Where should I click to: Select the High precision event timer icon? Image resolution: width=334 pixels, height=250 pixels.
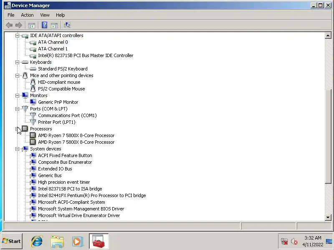pos(33,182)
